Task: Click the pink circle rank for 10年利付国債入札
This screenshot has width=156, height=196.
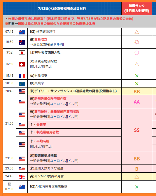Action: point(137,53)
